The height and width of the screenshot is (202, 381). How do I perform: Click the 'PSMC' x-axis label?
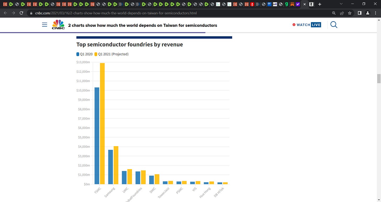pos(180,191)
